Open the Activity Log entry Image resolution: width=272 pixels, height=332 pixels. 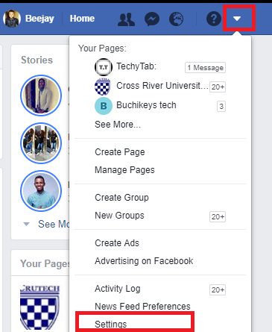click(118, 289)
